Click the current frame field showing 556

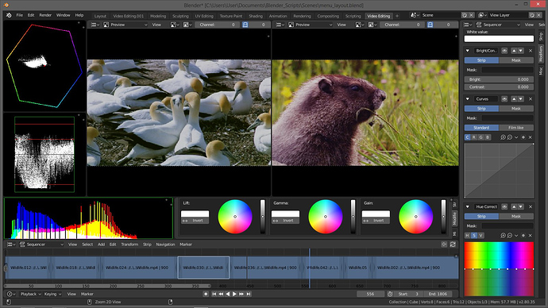tap(370, 294)
